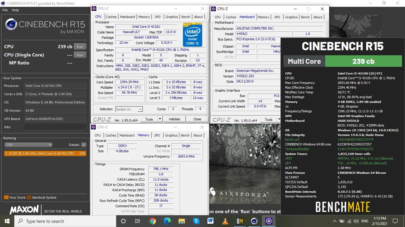Open File Explorer from the taskbar

(x=181, y=221)
